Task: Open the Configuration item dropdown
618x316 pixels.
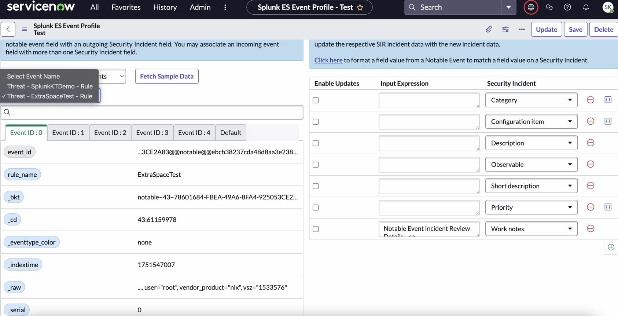Action: [531, 121]
